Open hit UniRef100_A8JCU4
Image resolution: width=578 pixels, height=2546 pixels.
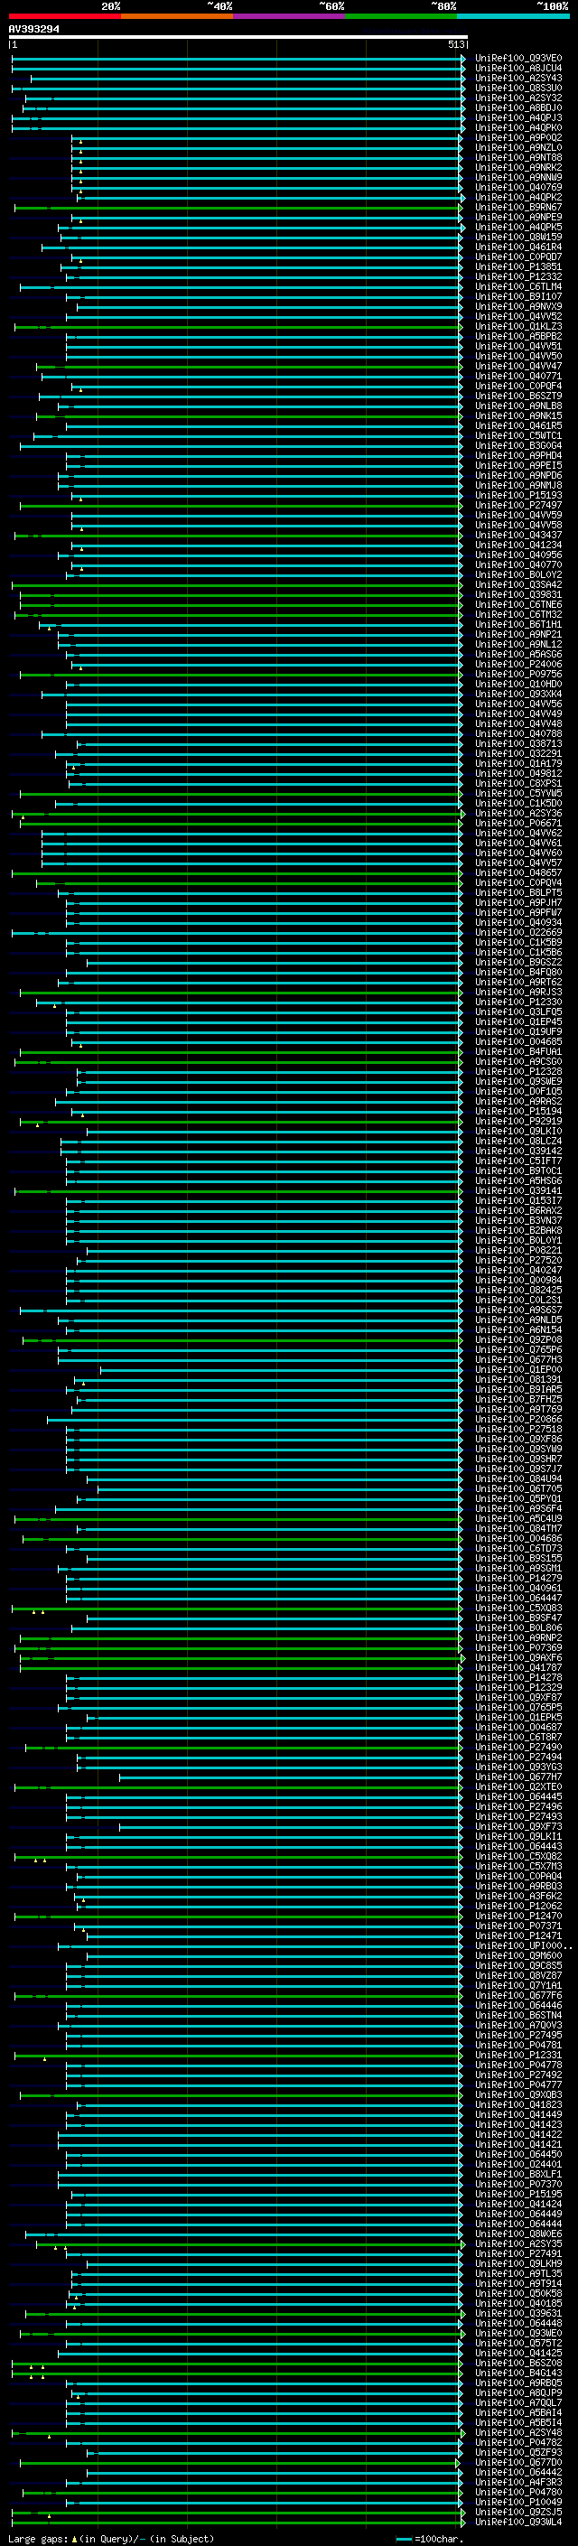tap(518, 69)
